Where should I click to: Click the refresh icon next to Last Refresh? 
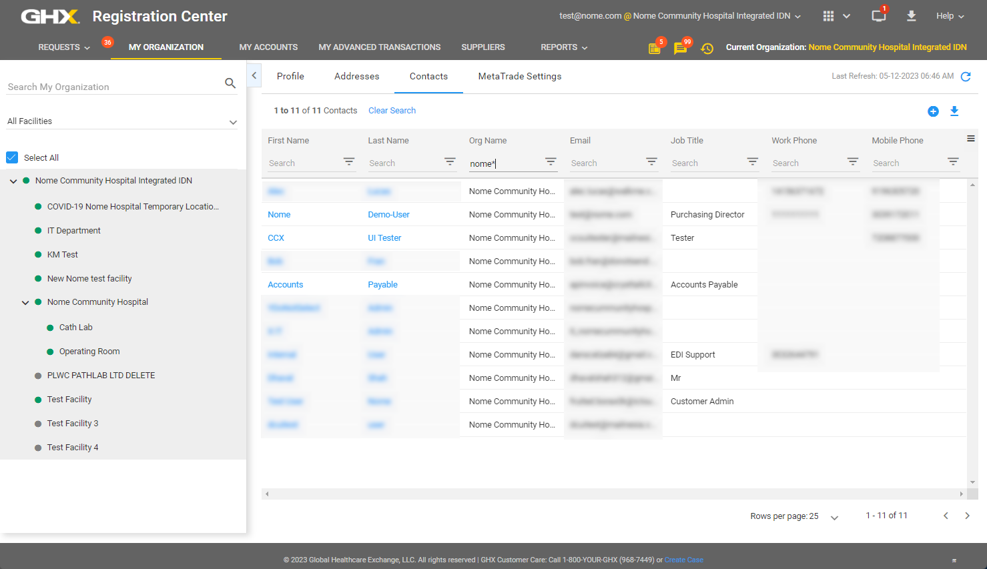pyautogui.click(x=966, y=77)
